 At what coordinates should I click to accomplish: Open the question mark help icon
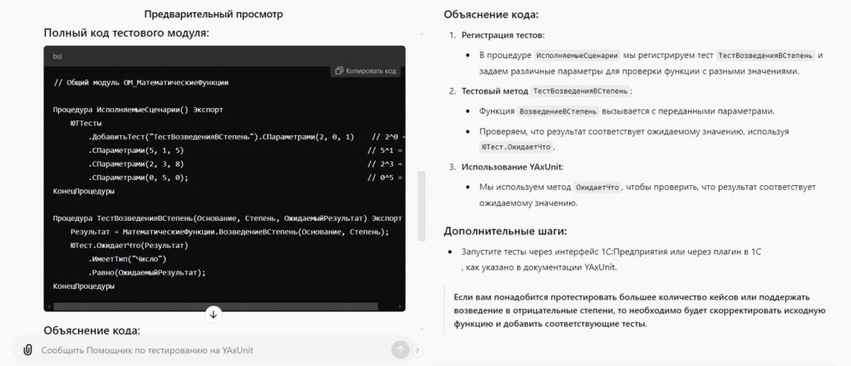pos(418,351)
